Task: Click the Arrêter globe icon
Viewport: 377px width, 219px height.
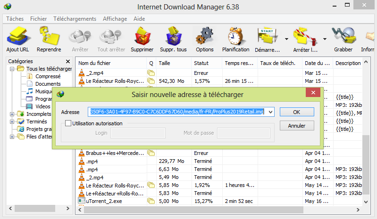Action: [80, 37]
